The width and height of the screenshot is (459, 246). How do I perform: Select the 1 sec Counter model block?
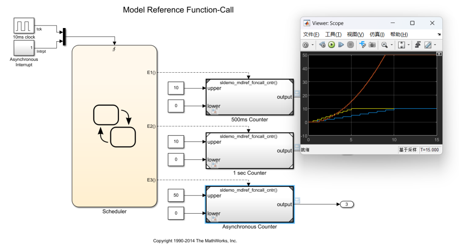[250, 151]
